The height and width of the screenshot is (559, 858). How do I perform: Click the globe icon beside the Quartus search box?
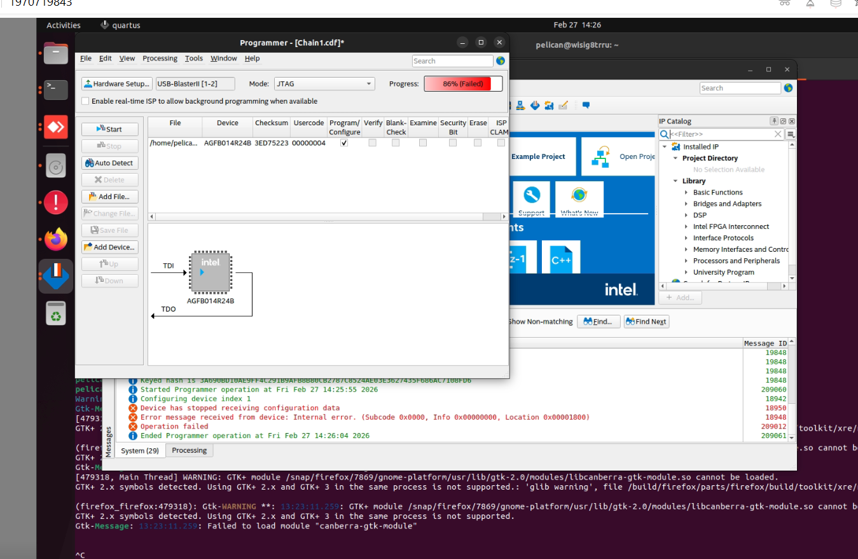(x=789, y=88)
